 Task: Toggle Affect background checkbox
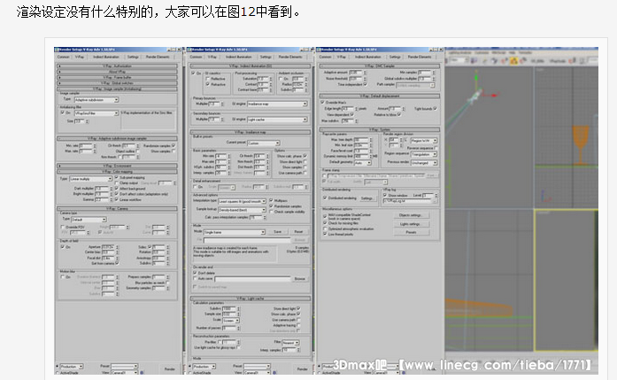tap(117, 189)
